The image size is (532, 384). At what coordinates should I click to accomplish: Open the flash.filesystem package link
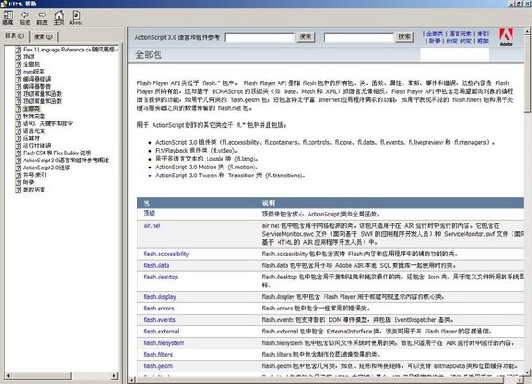[x=163, y=343]
